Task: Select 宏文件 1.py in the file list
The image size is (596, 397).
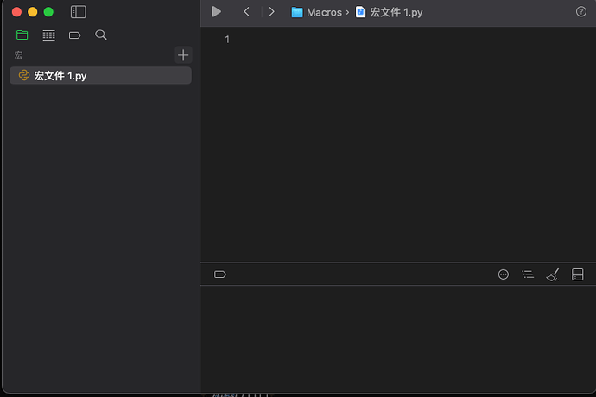Action: coord(100,76)
